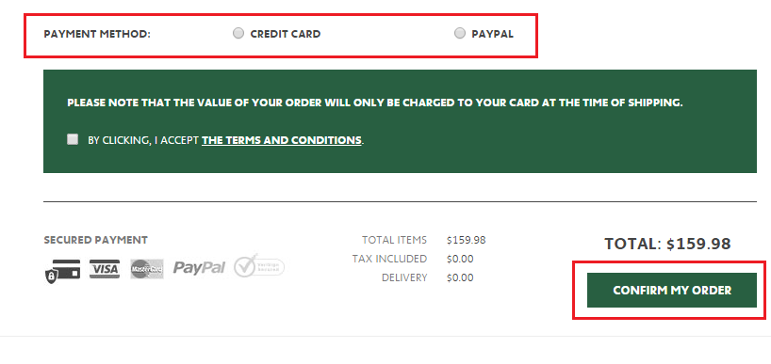Click the Credit Card label text
The height and width of the screenshot is (364, 771).
(x=286, y=34)
